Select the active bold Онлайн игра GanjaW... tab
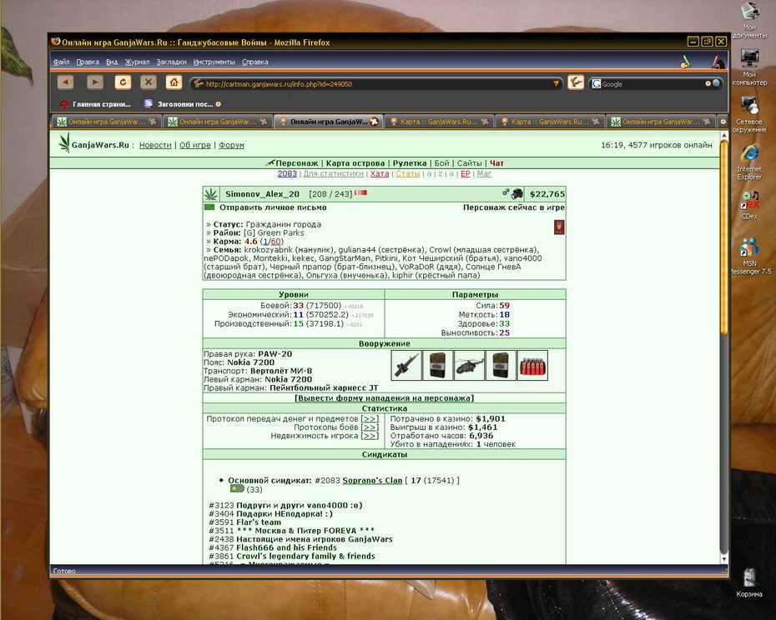776x620 pixels. coord(329,121)
